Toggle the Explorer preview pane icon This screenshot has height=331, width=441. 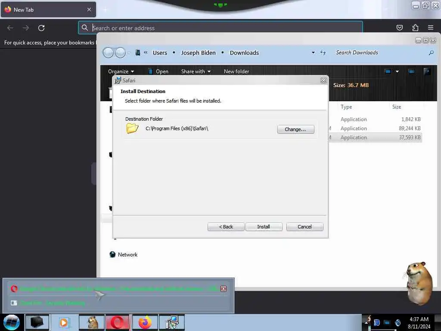[411, 72]
